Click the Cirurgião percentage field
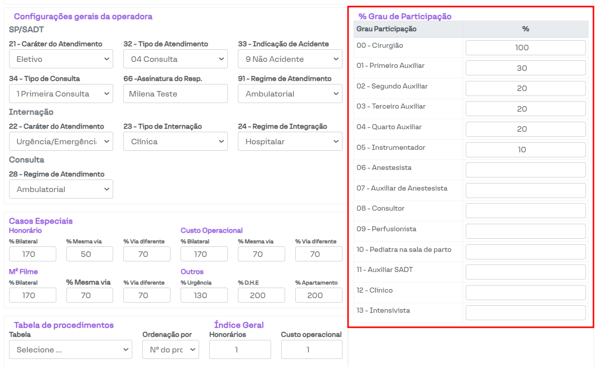Screen dimensions: 597x367 coord(526,48)
